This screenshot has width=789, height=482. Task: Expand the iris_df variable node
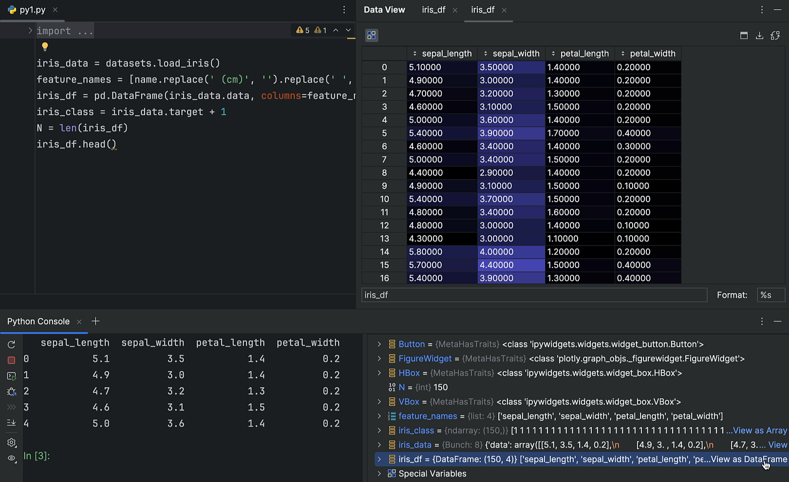click(379, 459)
